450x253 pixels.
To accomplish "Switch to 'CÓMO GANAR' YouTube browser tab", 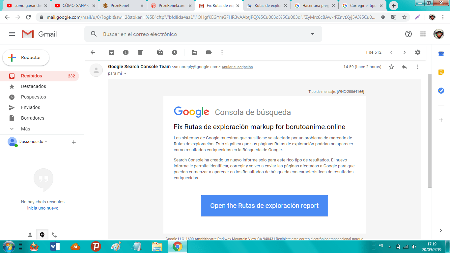I will [74, 6].
